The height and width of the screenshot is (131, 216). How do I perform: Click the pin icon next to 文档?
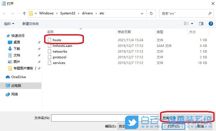click(x=39, y=55)
